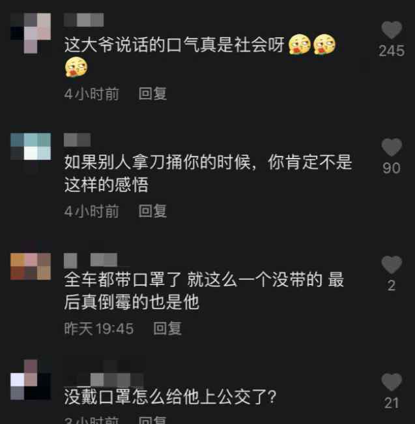The image size is (415, 424).
Task: Like the comment with 2 likes
Action: point(392,264)
